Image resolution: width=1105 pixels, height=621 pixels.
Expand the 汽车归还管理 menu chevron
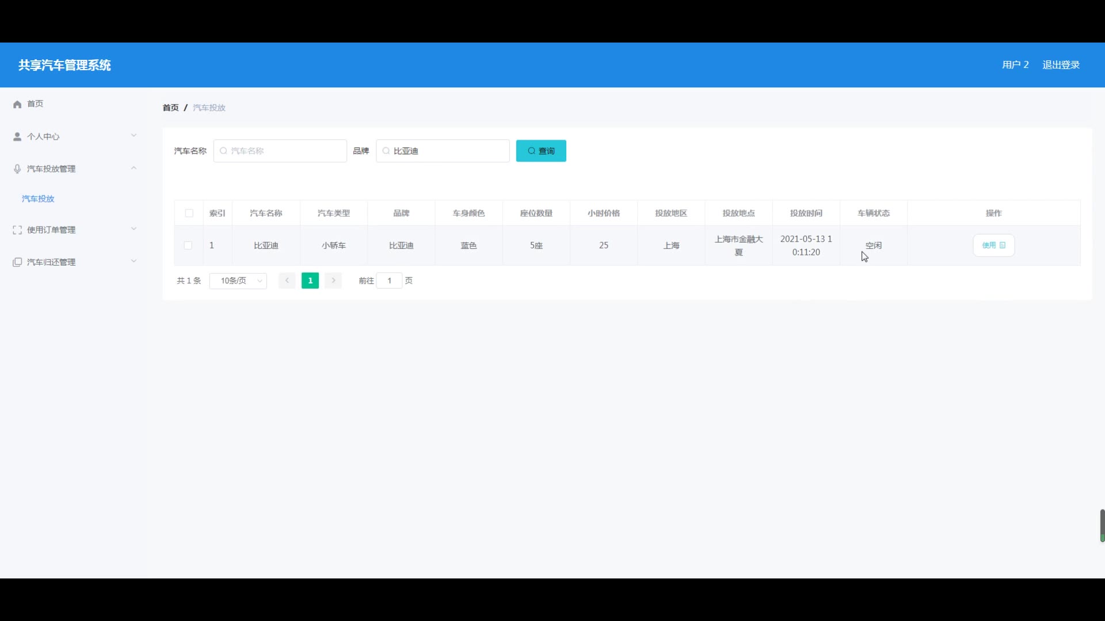click(134, 261)
